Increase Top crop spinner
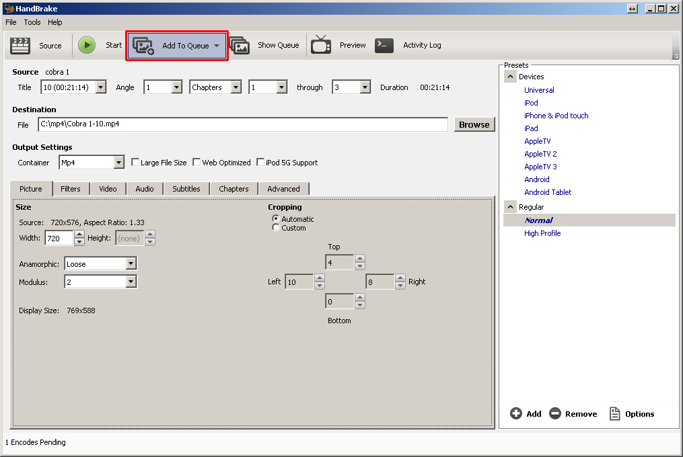Screen dimensions: 683x457 (x=360, y=258)
